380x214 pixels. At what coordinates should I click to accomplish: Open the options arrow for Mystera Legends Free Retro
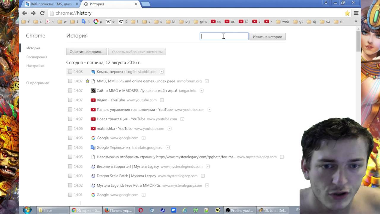click(207, 185)
